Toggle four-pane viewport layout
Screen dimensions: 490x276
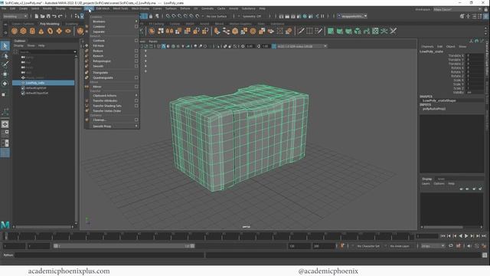click(x=5, y=133)
